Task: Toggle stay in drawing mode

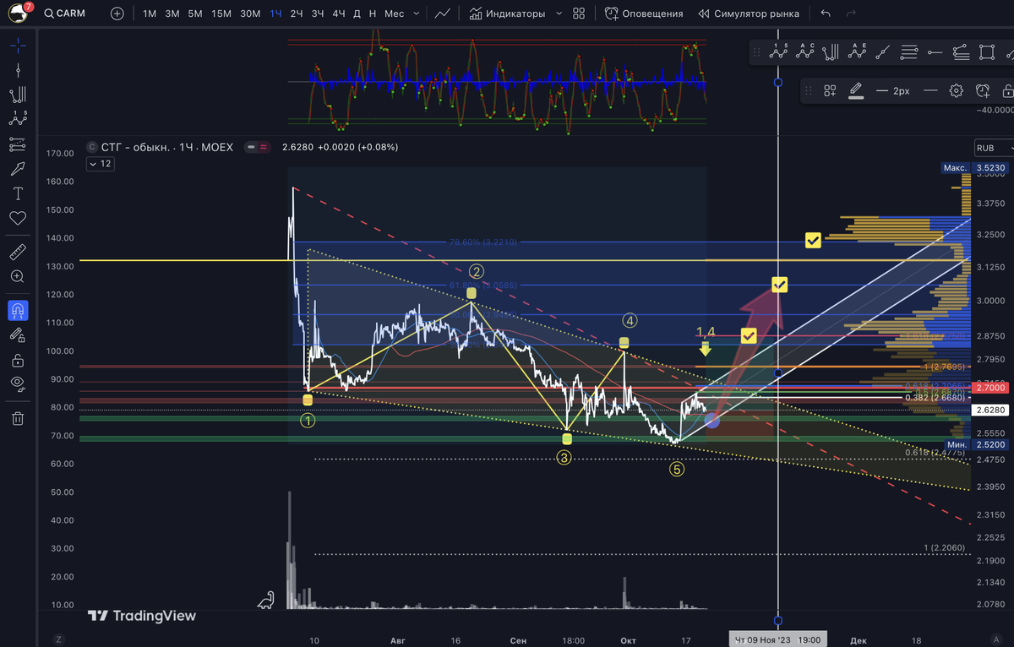Action: coord(18,335)
